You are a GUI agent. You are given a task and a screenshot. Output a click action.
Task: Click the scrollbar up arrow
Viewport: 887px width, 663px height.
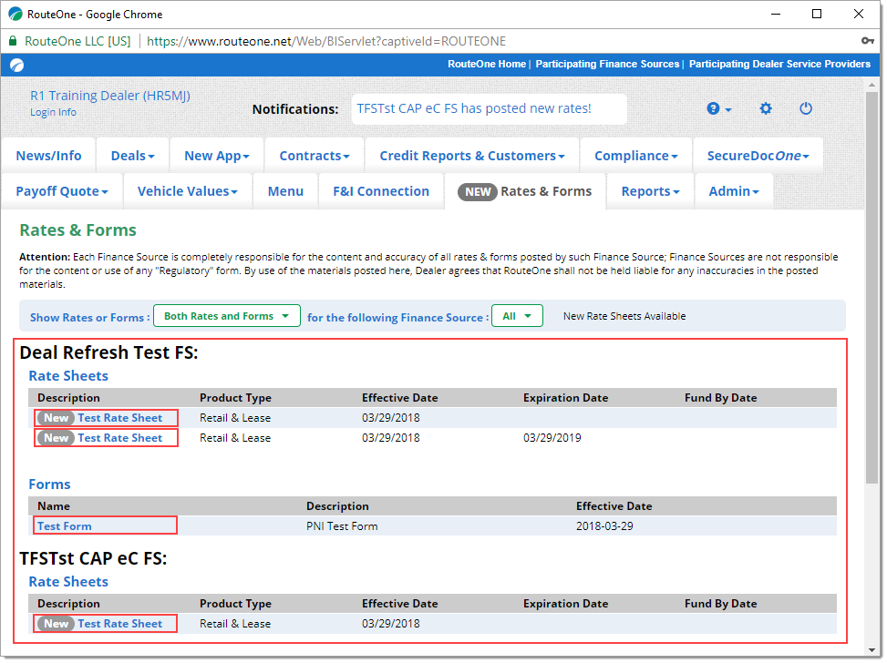point(872,85)
